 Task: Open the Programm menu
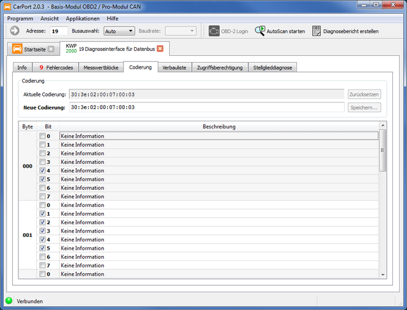(x=20, y=18)
